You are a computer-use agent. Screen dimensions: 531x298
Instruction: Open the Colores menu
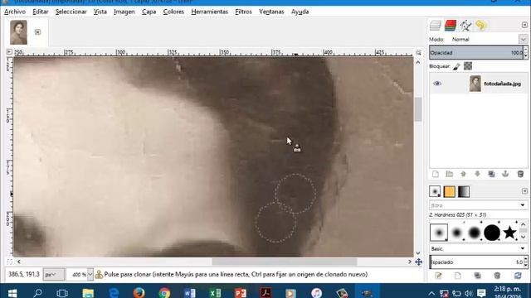[x=173, y=12]
